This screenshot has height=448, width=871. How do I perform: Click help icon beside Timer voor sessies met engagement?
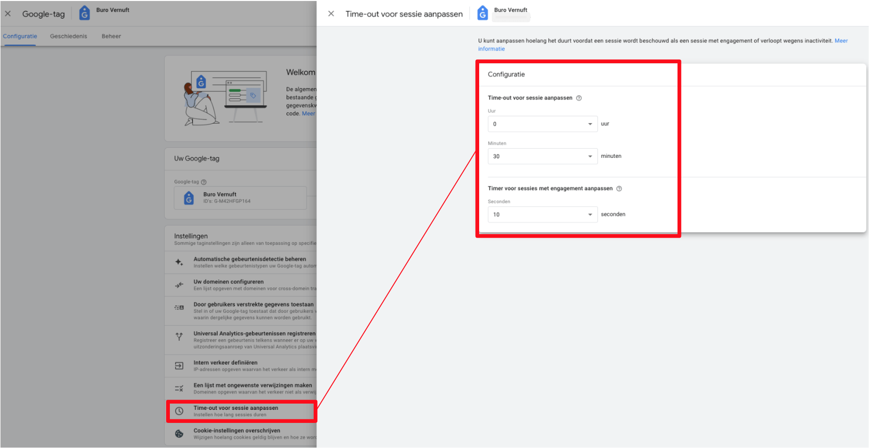[619, 189]
